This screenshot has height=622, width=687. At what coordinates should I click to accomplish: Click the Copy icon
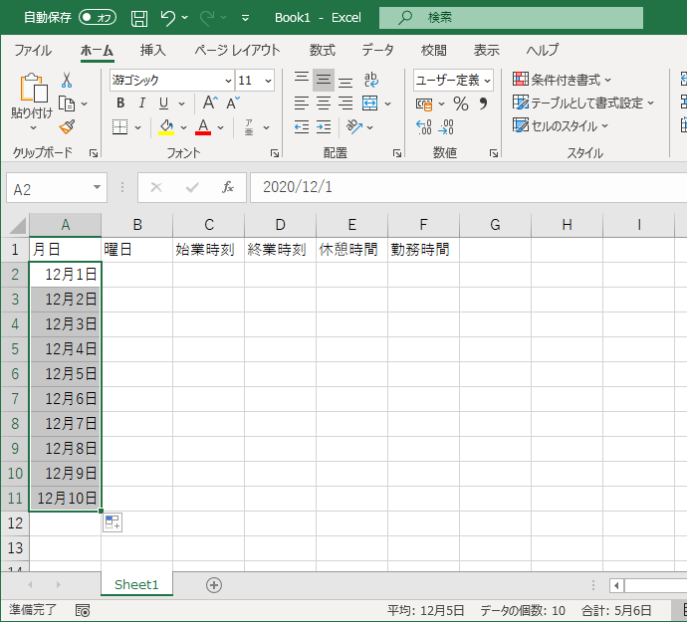point(67,104)
